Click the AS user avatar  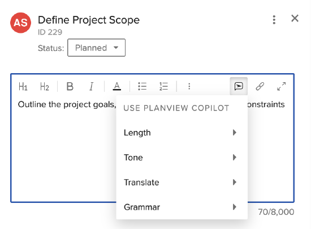tap(20, 23)
